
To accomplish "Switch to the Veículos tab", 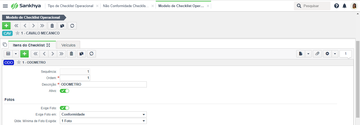I will pos(69,45).
